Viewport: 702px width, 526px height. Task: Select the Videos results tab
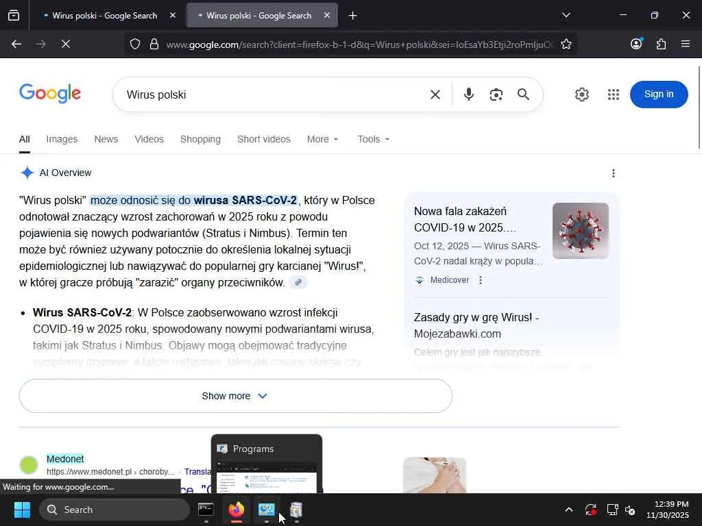pyautogui.click(x=149, y=139)
